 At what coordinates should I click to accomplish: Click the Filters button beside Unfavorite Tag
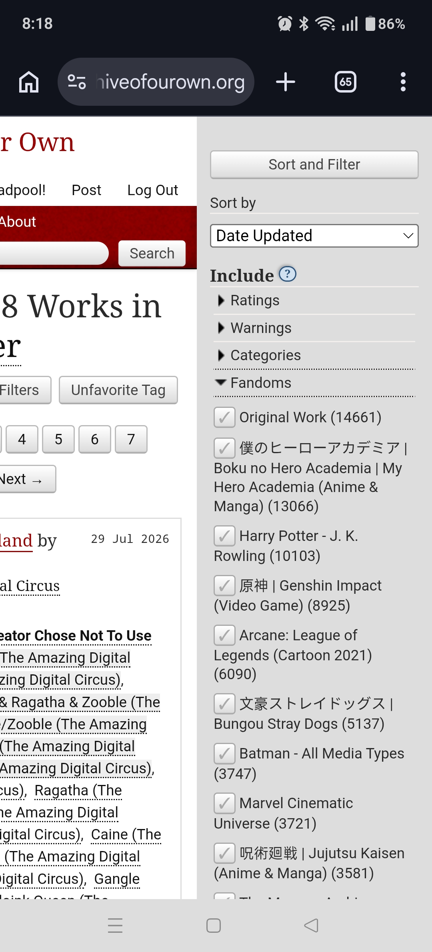pos(25,390)
